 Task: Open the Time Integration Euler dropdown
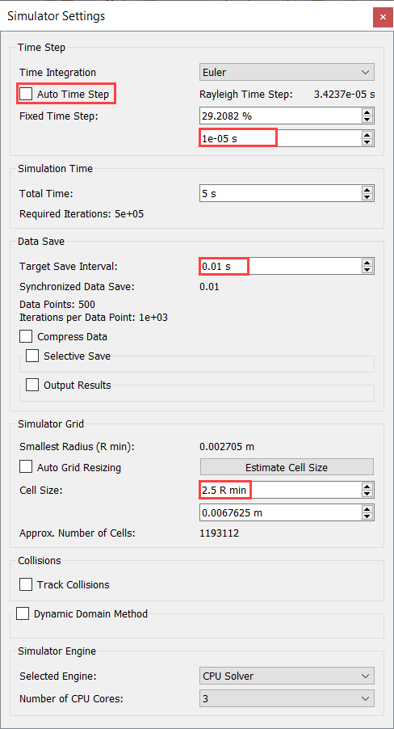(287, 73)
